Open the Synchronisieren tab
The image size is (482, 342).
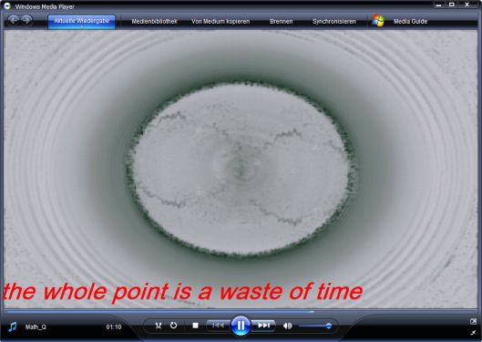coord(334,22)
